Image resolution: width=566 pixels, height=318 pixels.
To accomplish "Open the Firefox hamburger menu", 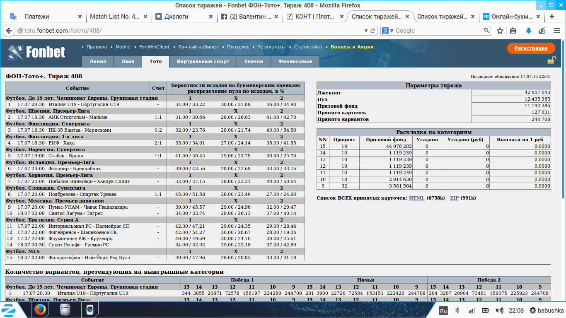I will 557,31.
